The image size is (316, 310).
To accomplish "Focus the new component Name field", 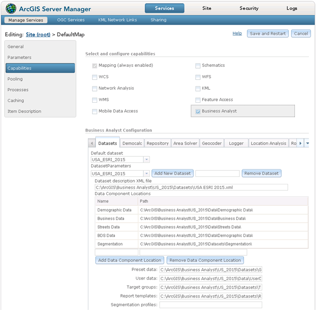I will [117, 252].
